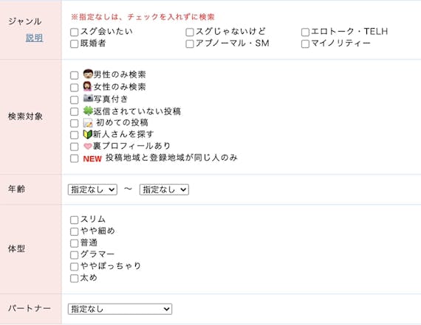This screenshot has width=421, height=325.
Task: Open the maximum age dropdown
Action: 164,189
